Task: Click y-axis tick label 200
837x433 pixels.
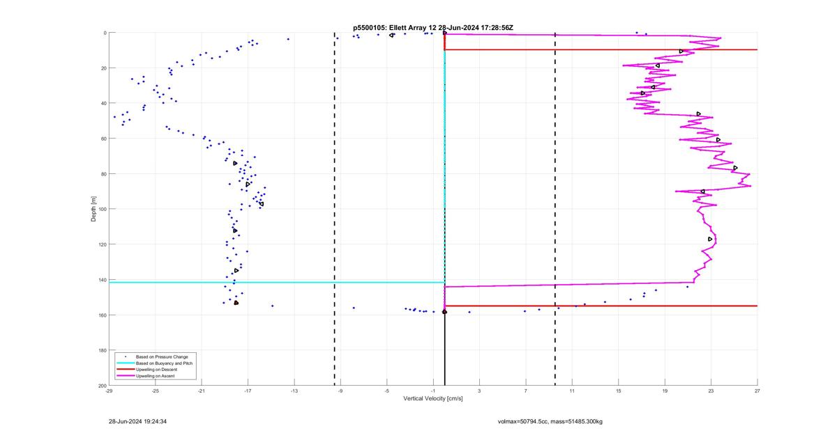Action: (102, 386)
